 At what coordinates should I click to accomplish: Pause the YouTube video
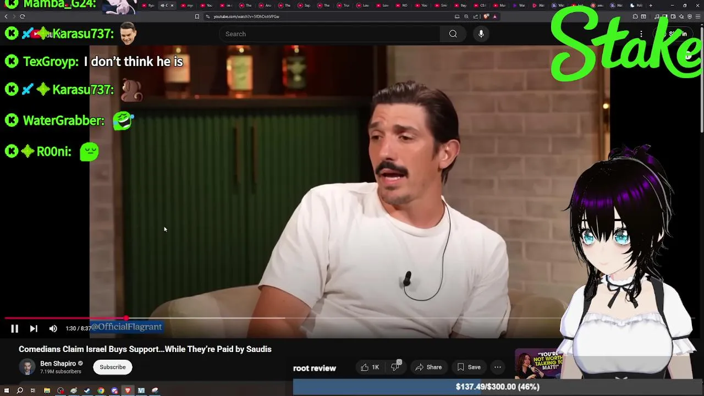click(14, 328)
